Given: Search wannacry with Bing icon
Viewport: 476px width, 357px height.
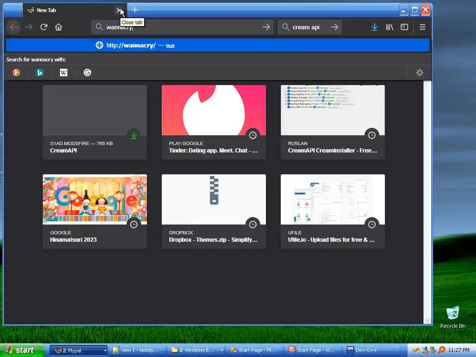Looking at the screenshot, I should tap(40, 73).
